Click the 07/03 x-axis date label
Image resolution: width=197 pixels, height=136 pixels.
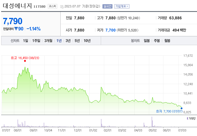[x=182, y=130]
